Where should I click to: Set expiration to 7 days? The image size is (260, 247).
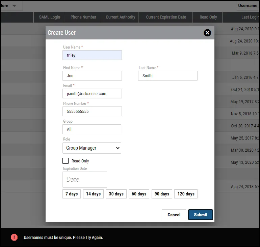[x=72, y=194]
